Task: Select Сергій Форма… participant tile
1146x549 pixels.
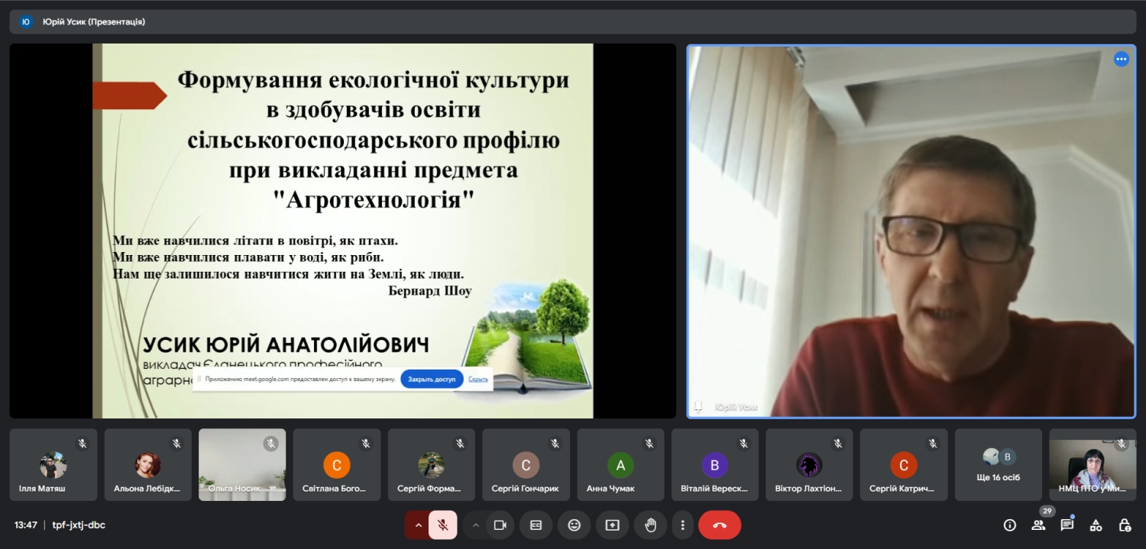Action: pos(432,464)
